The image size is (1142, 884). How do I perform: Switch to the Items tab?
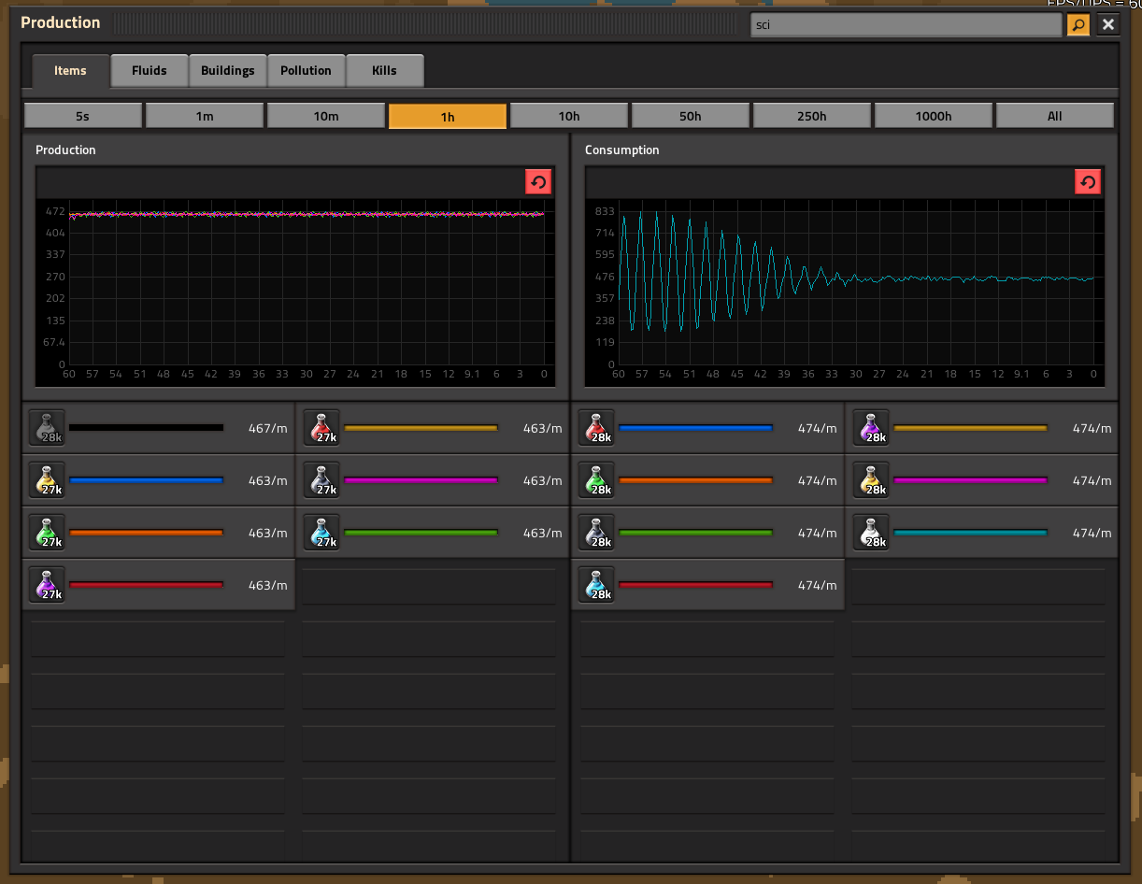click(x=70, y=71)
